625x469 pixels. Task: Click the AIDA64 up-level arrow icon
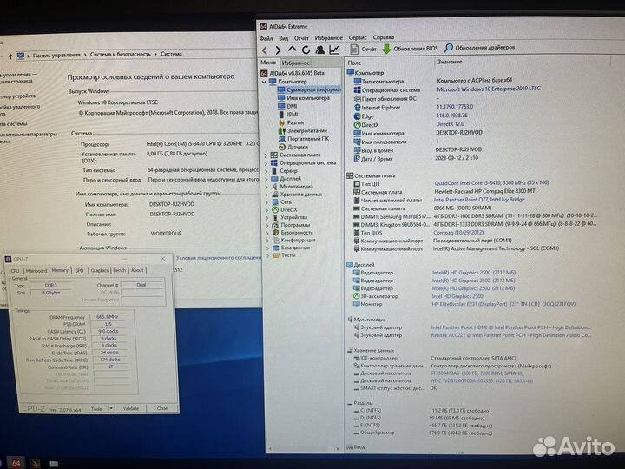[293, 49]
